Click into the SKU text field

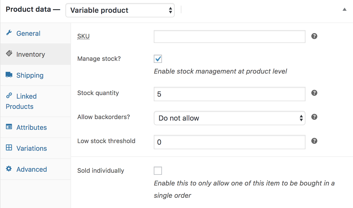(229, 37)
